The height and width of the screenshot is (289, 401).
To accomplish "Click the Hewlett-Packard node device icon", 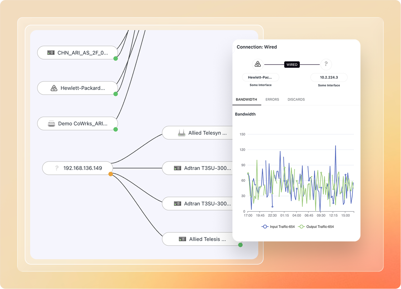I will (54, 88).
